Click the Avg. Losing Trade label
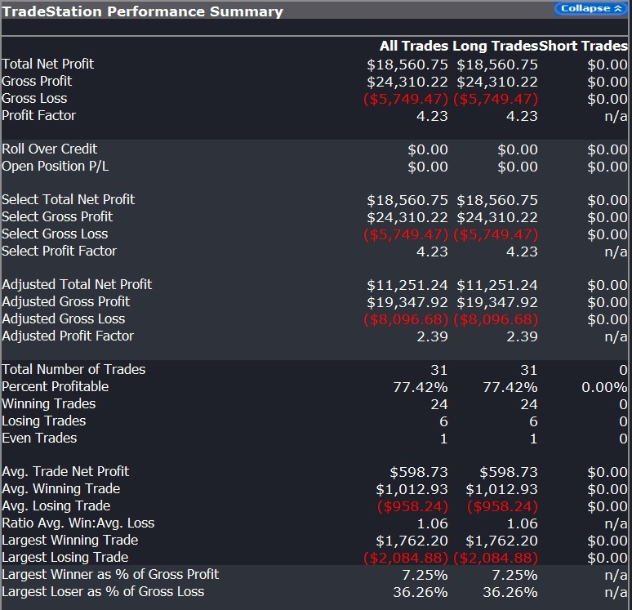Screen dimensions: 632x610 pos(56,505)
